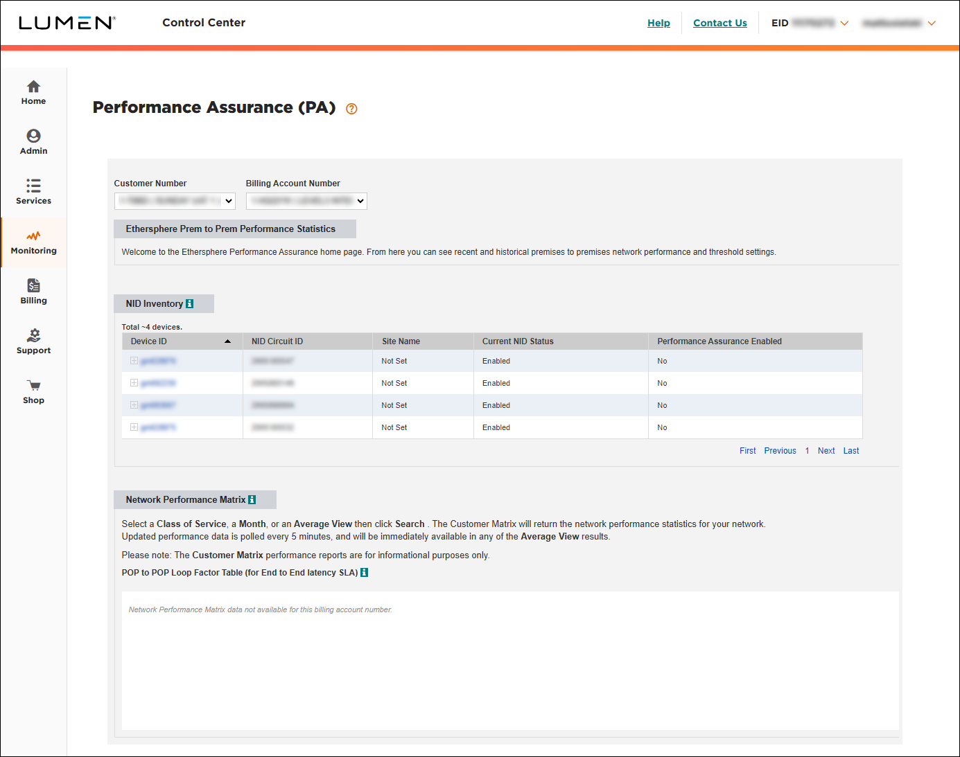Open Services in the sidebar
Screen dimensions: 960x757
[33, 193]
